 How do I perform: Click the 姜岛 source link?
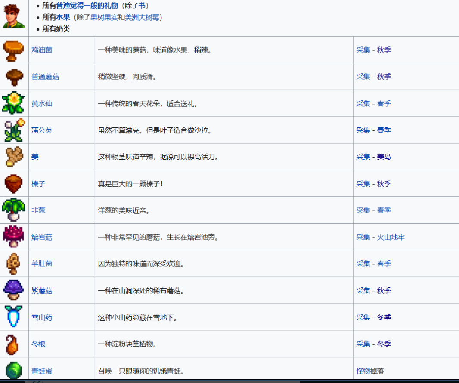click(x=384, y=157)
